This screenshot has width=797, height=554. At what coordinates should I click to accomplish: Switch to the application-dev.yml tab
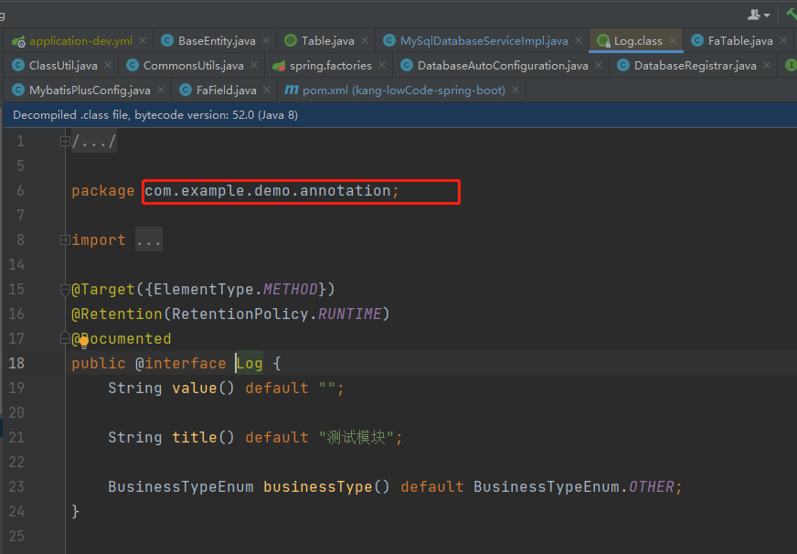click(x=80, y=40)
